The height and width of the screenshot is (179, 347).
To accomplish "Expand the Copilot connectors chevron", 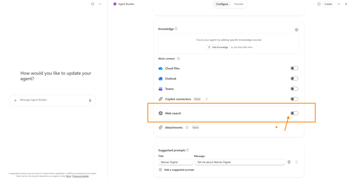I will pos(206,99).
